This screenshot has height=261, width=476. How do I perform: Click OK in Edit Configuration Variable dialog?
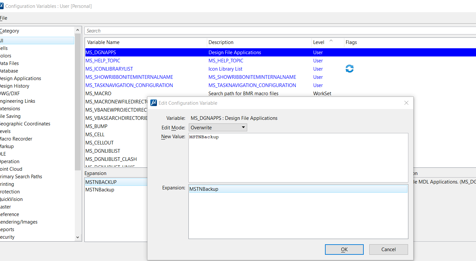click(x=344, y=249)
